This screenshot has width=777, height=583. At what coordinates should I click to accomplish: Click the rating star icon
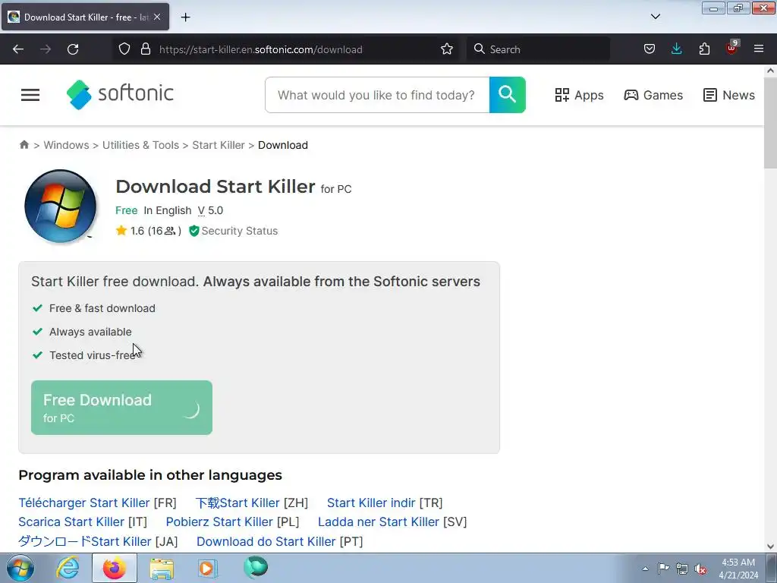tap(121, 231)
